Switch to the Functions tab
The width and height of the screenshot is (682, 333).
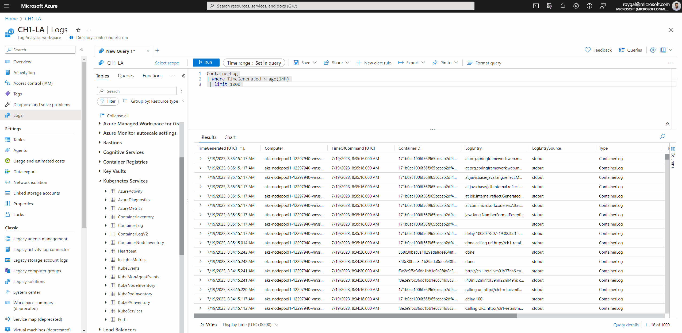click(x=152, y=76)
